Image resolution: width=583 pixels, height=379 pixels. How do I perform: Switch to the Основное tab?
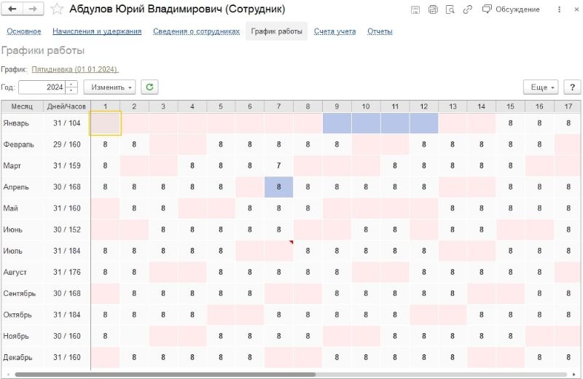click(x=24, y=31)
